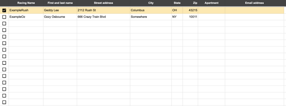This screenshot has width=286, height=106.
Task: Click the NY state cell
Action: point(177,17)
